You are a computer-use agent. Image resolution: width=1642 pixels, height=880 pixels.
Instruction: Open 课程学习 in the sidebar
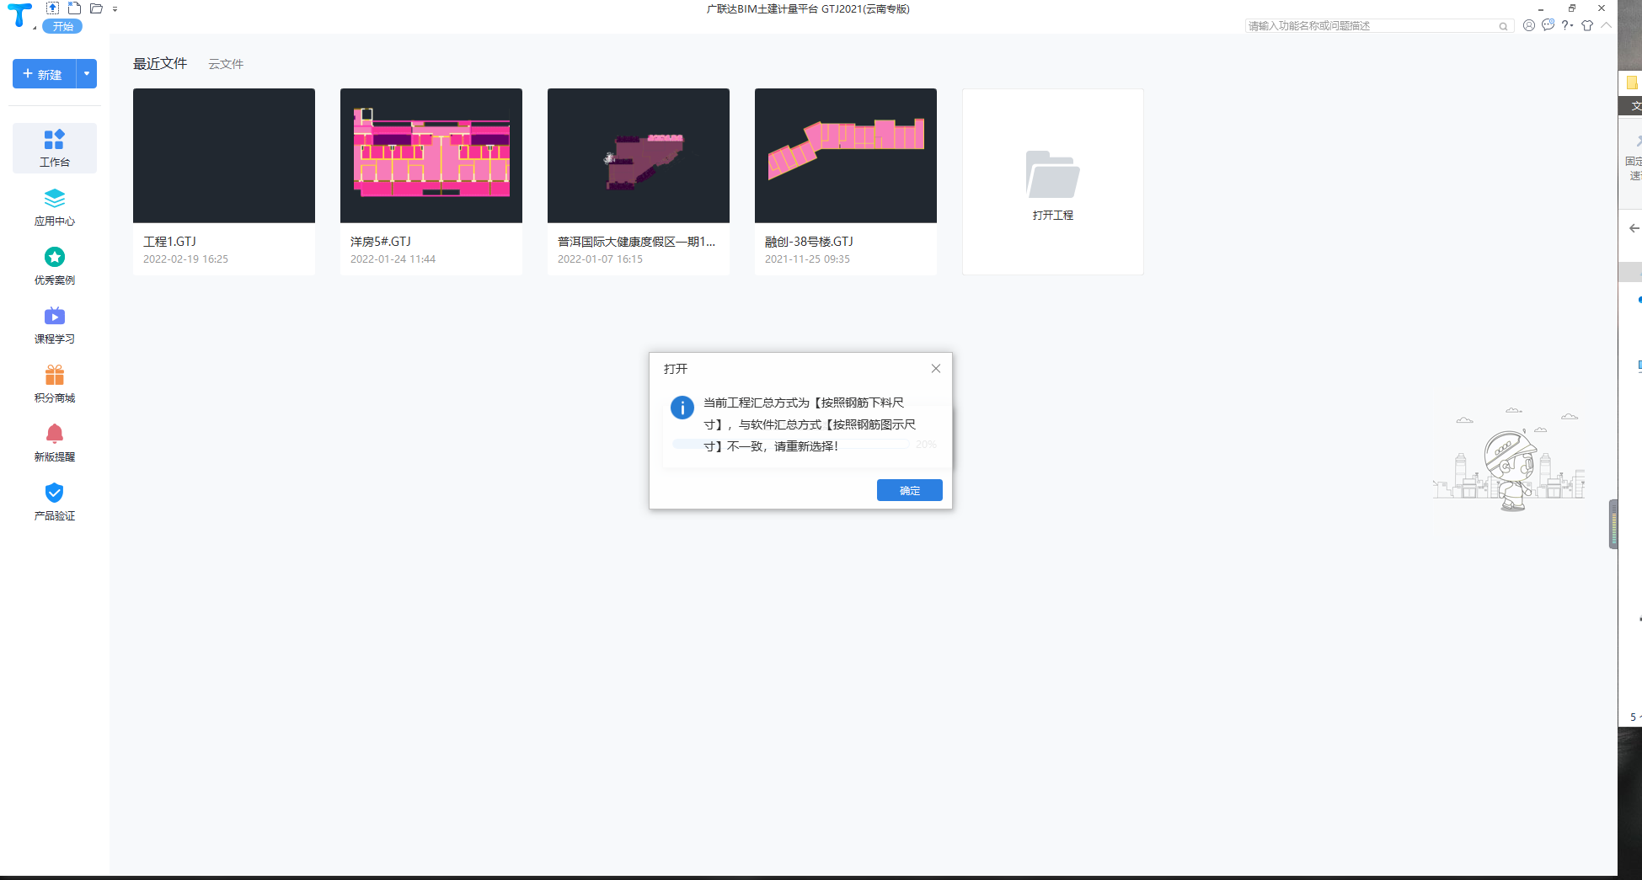(x=55, y=325)
